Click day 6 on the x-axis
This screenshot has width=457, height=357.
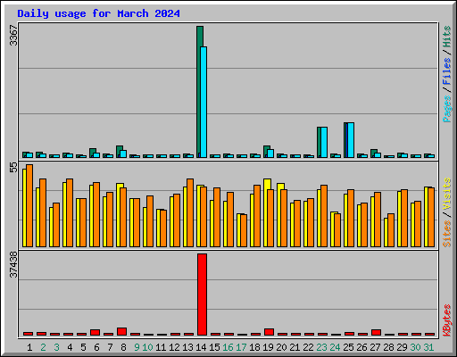(96, 347)
